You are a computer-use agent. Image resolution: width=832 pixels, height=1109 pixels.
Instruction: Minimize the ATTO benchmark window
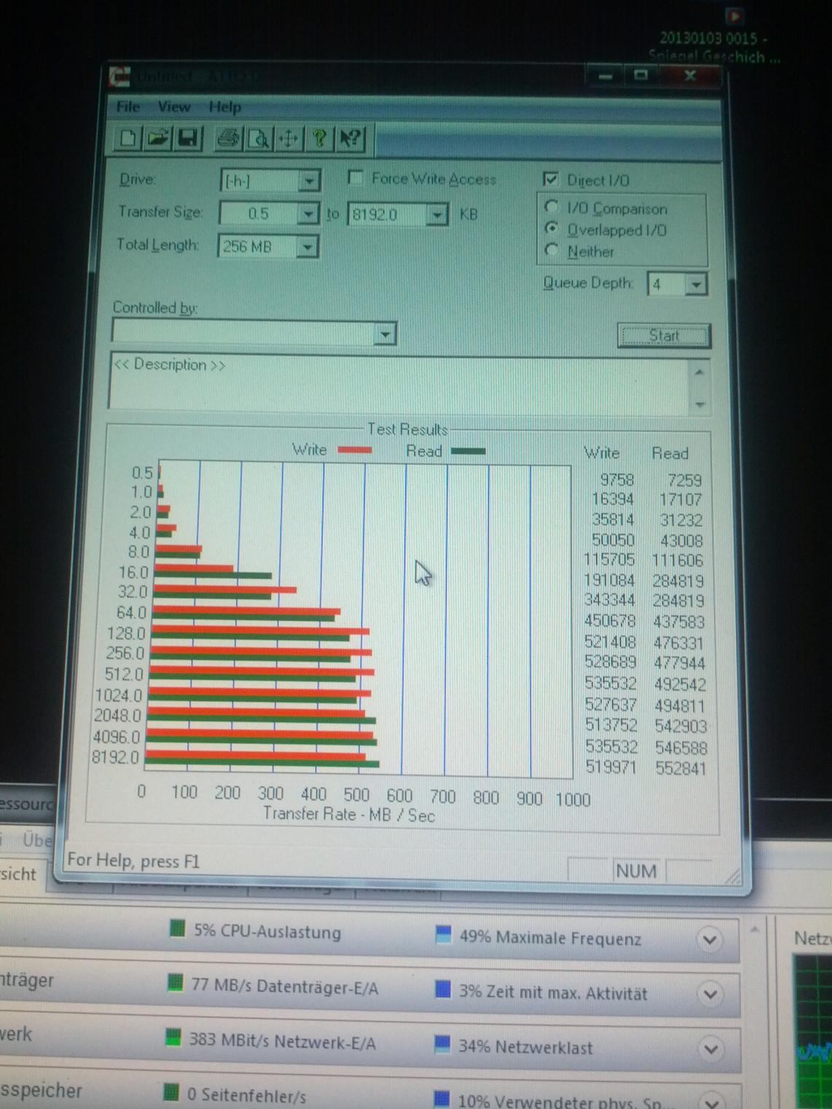605,75
